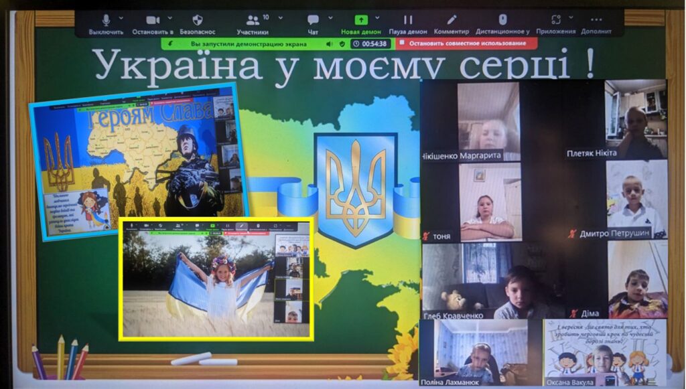Image resolution: width=686 pixels, height=389 pixels.
Task: Select Поліна Лахманюк video tile
Action: [x=480, y=353]
